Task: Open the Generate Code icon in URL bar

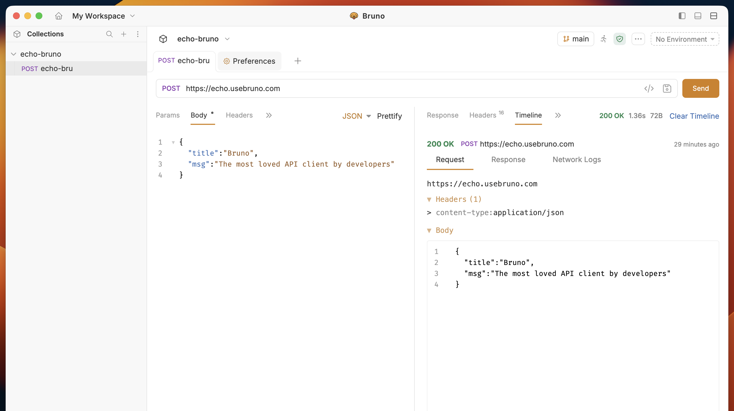Action: coord(649,89)
